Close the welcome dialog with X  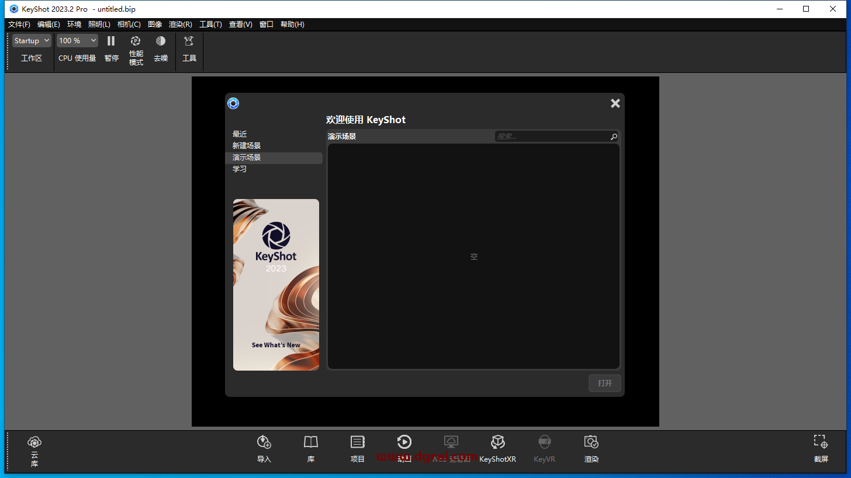pyautogui.click(x=615, y=103)
